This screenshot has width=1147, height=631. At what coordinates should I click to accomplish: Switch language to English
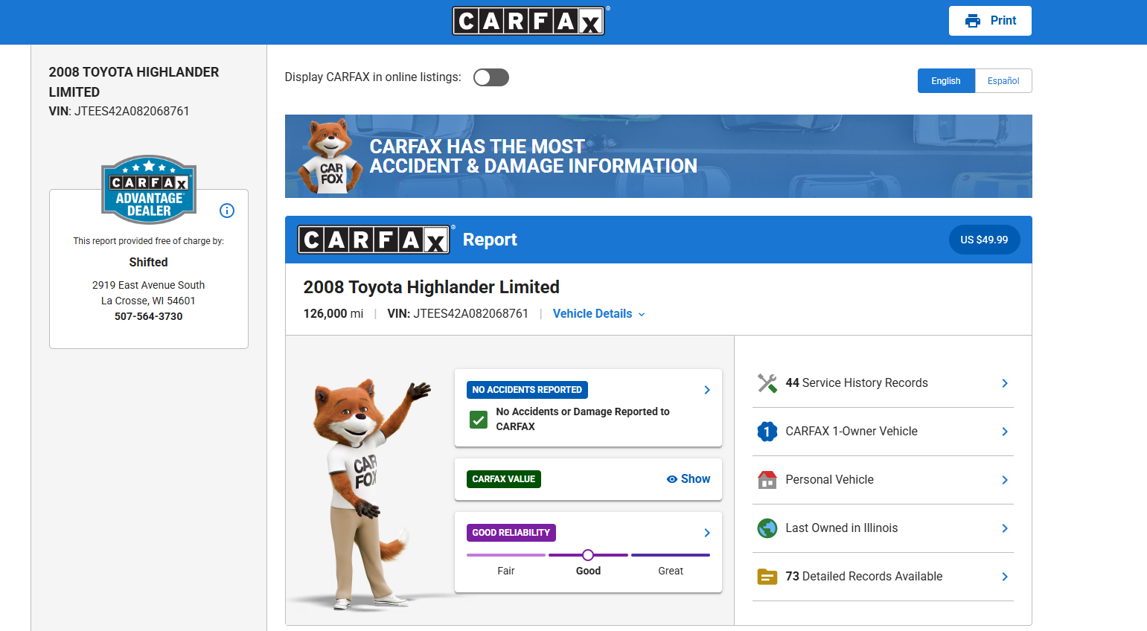[x=946, y=81]
